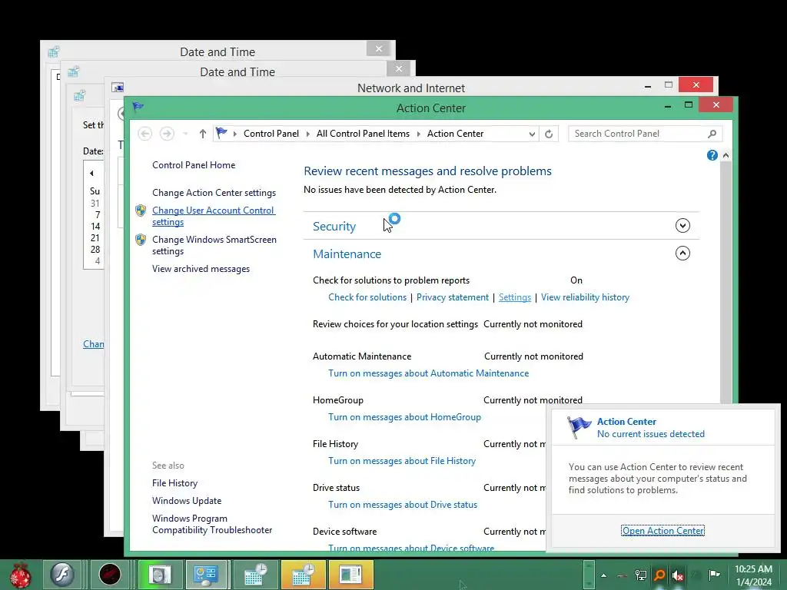Viewport: 787px width, 590px height.
Task: Click the back Date and Time window title icon
Action: [54, 51]
